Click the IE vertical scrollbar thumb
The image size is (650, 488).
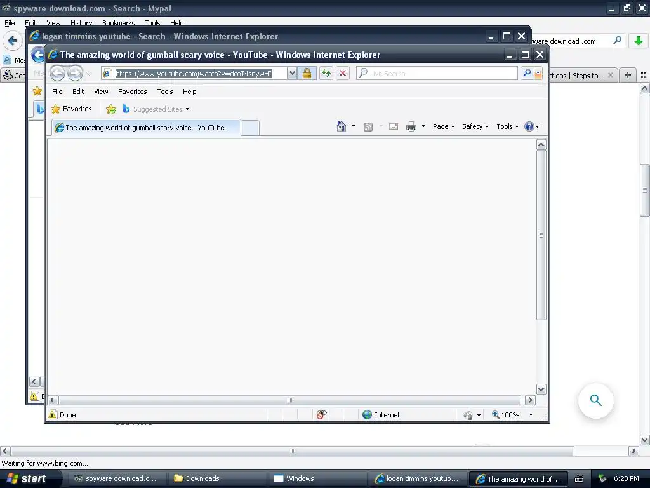[541, 235]
